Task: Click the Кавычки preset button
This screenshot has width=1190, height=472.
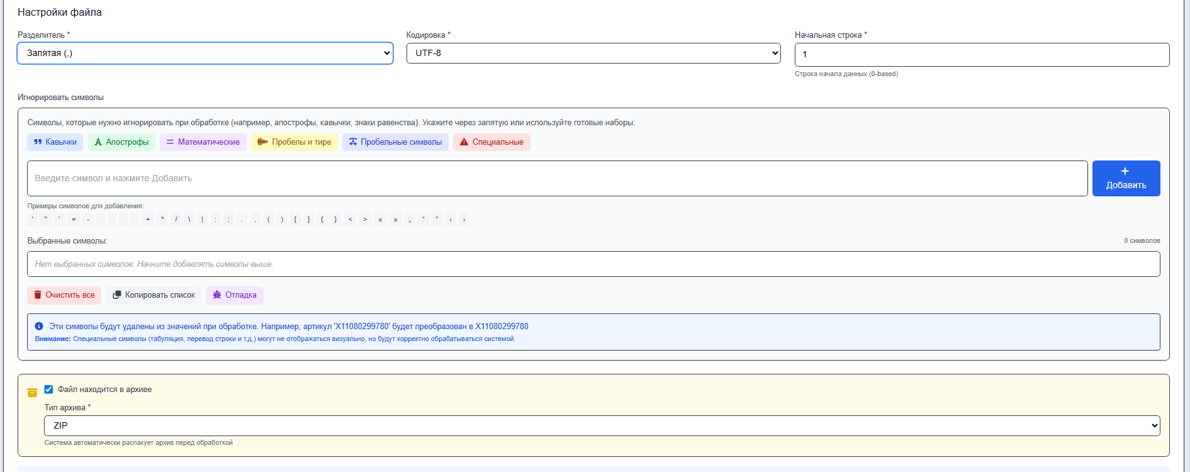Action: (55, 142)
